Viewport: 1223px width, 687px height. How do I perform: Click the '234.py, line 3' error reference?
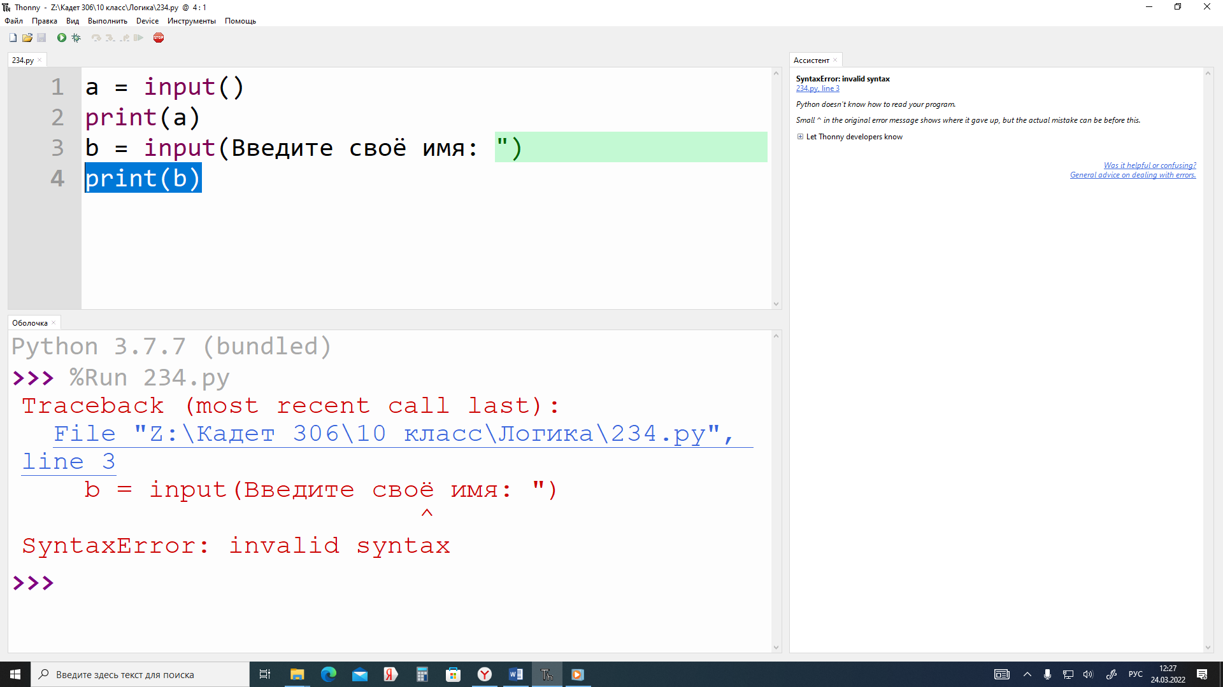click(x=817, y=88)
